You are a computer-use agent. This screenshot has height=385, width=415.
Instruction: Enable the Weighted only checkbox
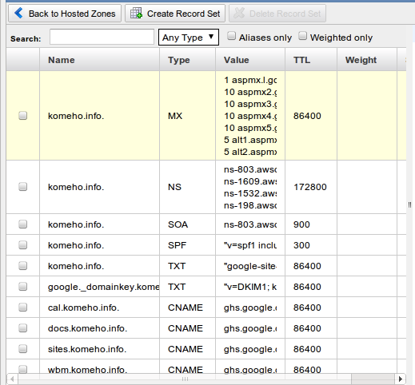point(302,36)
